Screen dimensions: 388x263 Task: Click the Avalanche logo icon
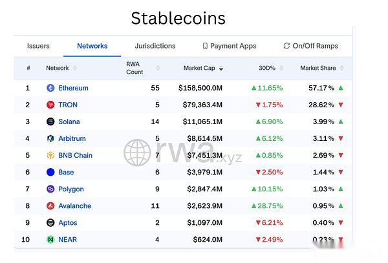(x=50, y=205)
